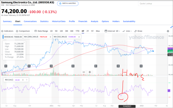Select the Max chart range
173x108 pixels.
(x=98, y=31)
